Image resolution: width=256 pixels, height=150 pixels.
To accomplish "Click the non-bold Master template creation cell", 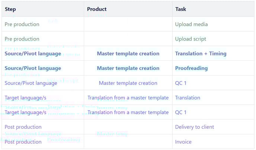I will [x=128, y=83].
